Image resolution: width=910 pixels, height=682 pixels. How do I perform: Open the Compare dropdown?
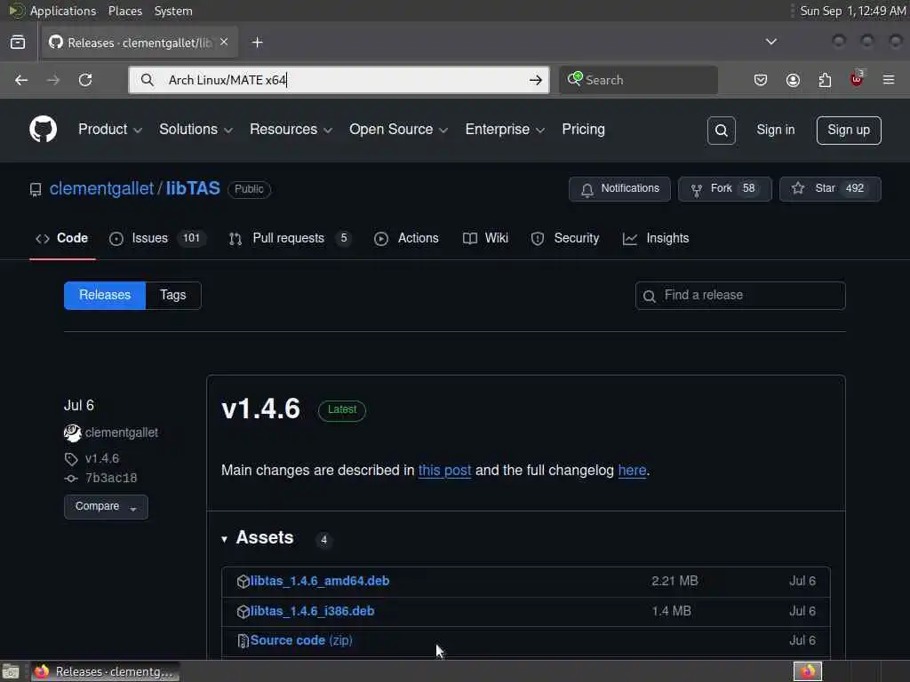pos(106,507)
